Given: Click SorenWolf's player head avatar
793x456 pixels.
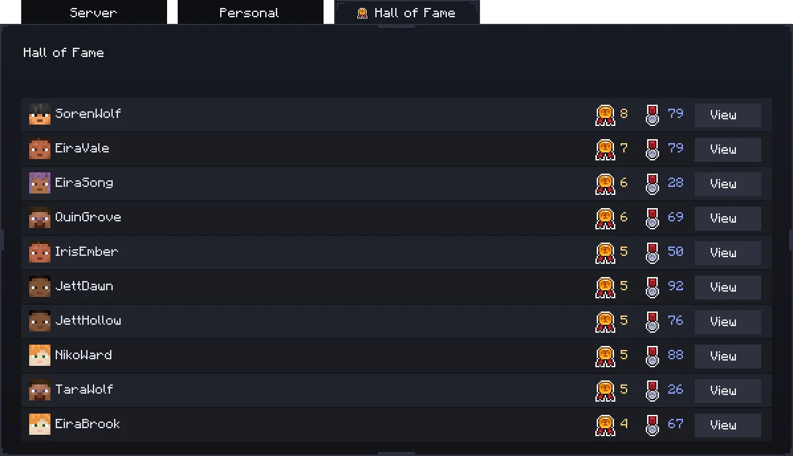Looking at the screenshot, I should [x=40, y=115].
